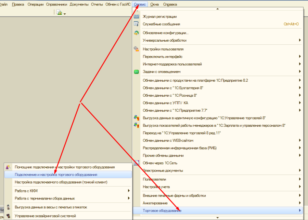Click the Настройки пользователя gear icon

click(136, 49)
